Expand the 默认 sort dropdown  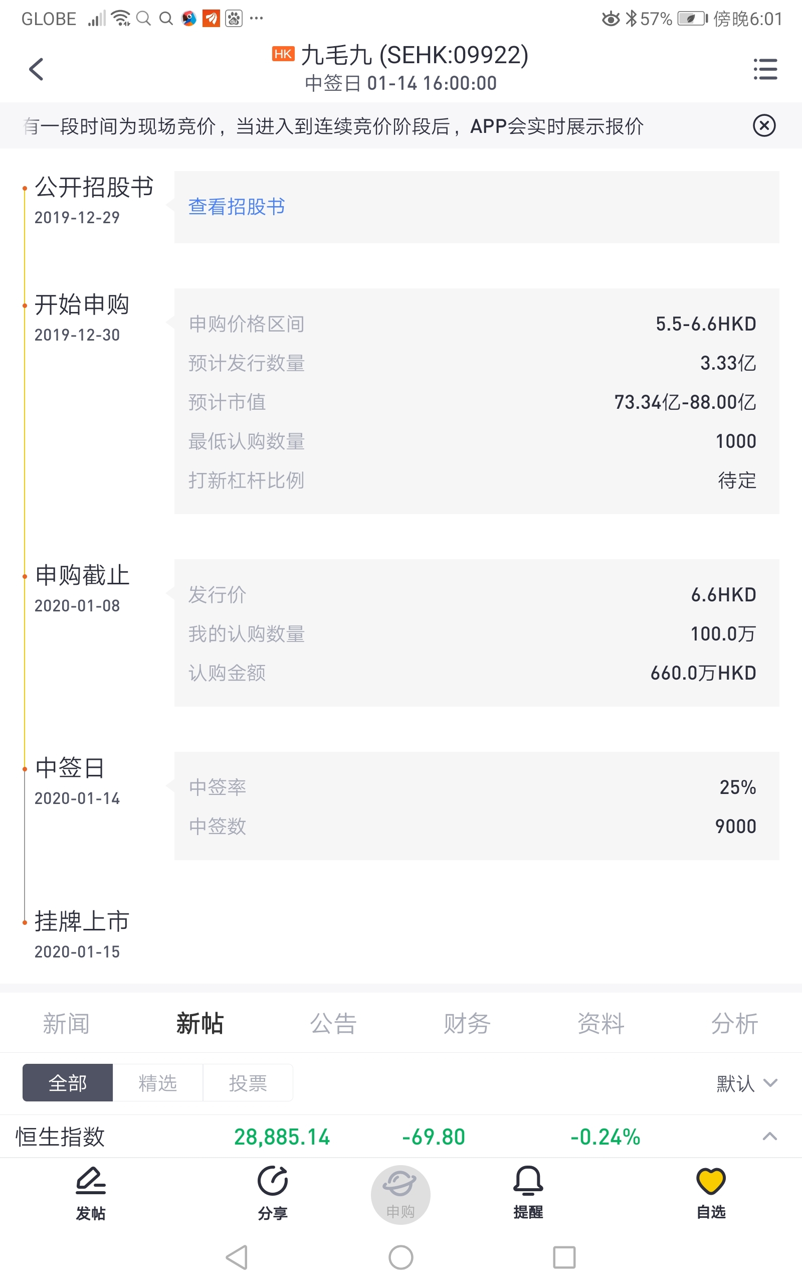[747, 1083]
